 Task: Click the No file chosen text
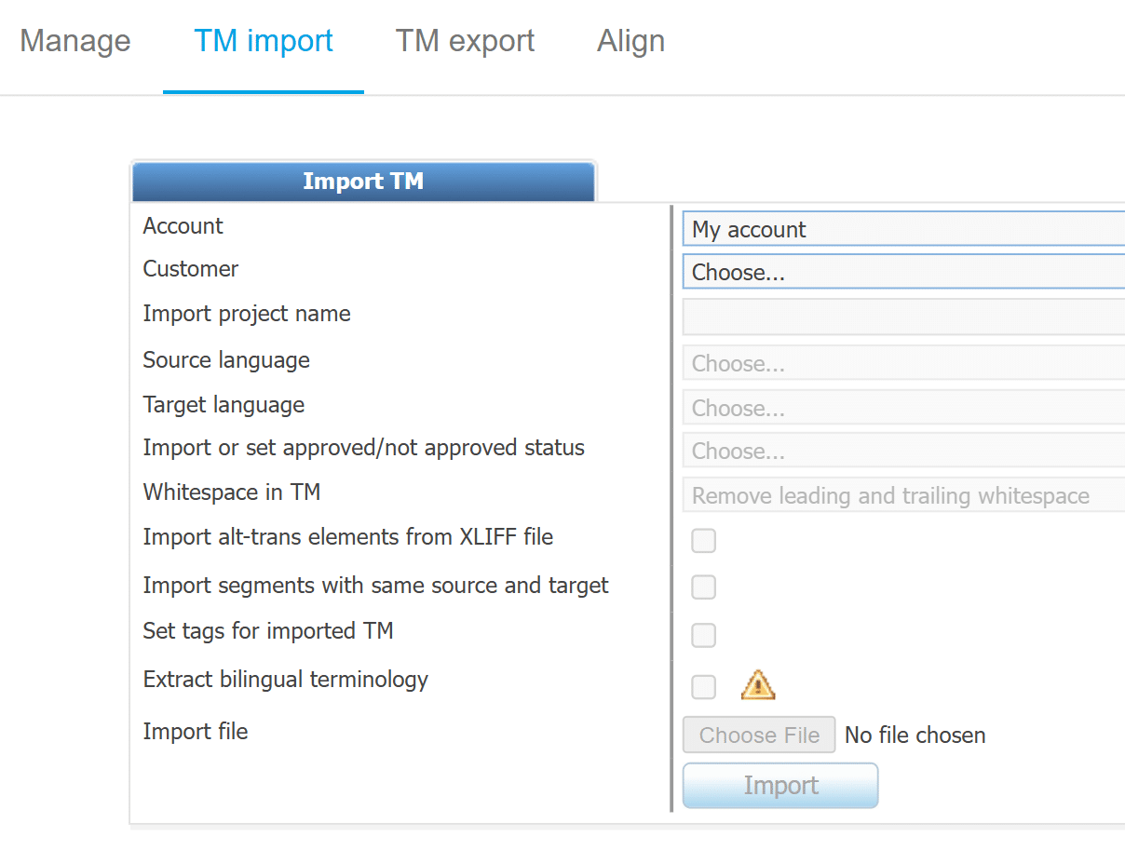click(x=915, y=735)
